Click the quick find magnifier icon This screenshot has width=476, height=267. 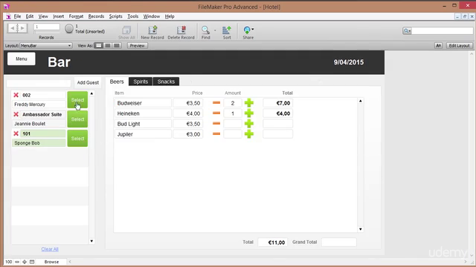[x=407, y=30]
